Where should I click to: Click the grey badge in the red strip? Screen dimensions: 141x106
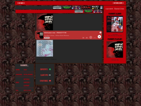pyautogui.click(x=79, y=11)
